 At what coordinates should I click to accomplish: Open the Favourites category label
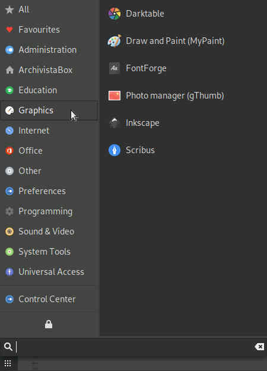pyautogui.click(x=39, y=30)
